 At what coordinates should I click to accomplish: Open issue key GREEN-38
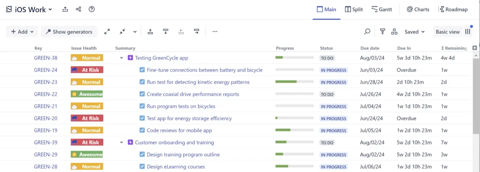[x=46, y=58]
